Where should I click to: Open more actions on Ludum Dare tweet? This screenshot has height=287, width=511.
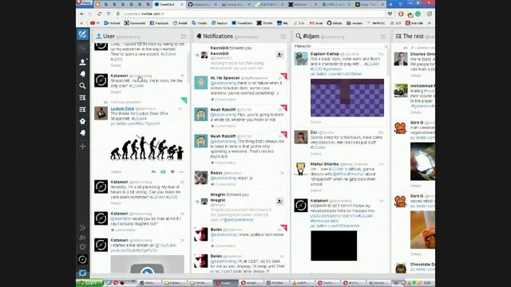pyautogui.click(x=181, y=172)
